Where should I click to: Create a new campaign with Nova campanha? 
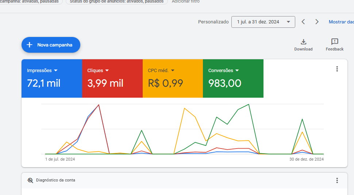(51, 45)
